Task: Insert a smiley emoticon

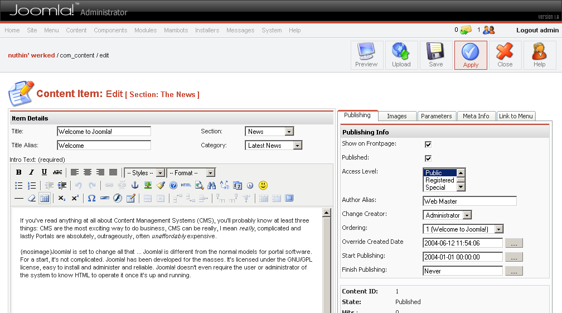Action: 263,185
